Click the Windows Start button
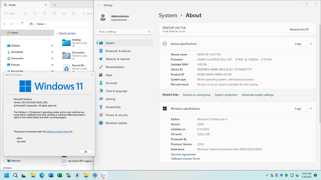321x180 pixels. [7, 175]
